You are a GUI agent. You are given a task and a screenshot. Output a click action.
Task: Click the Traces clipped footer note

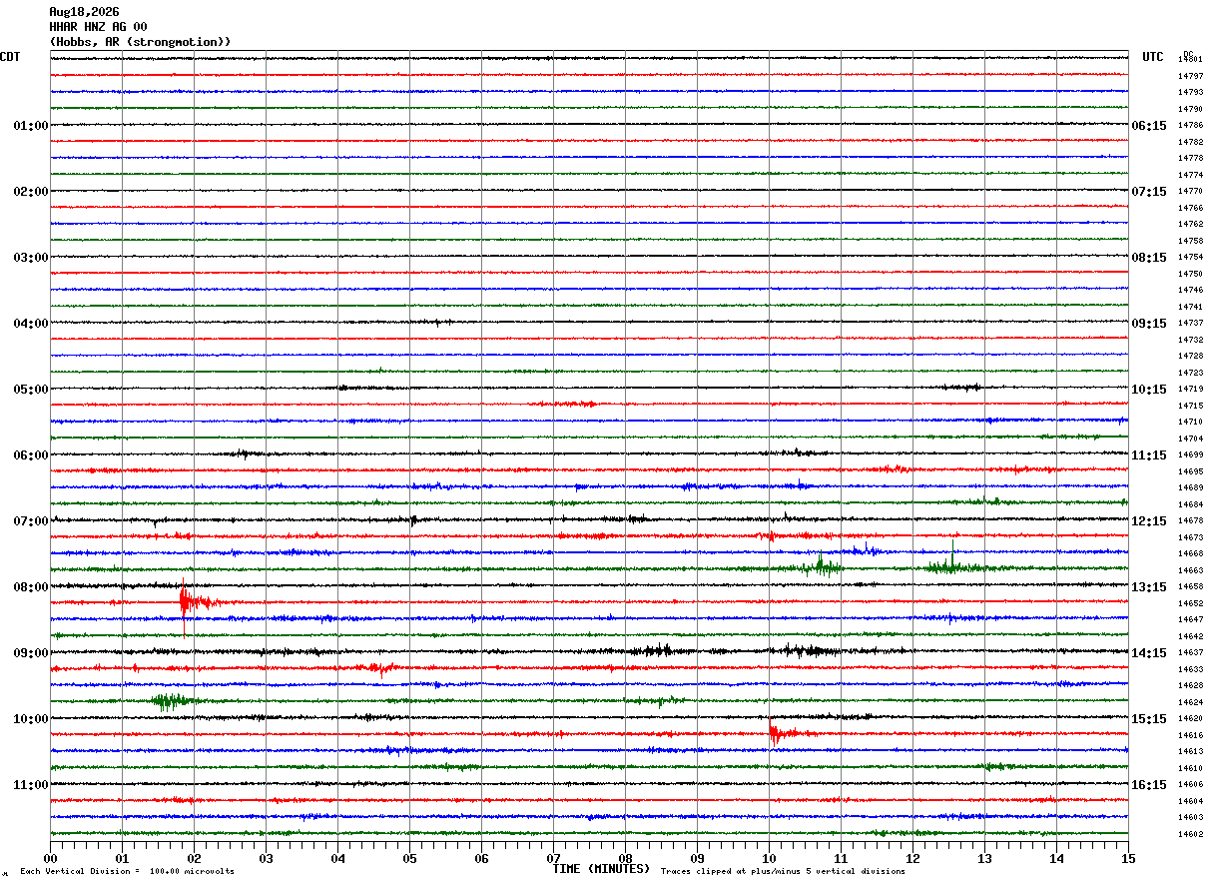pyautogui.click(x=783, y=871)
